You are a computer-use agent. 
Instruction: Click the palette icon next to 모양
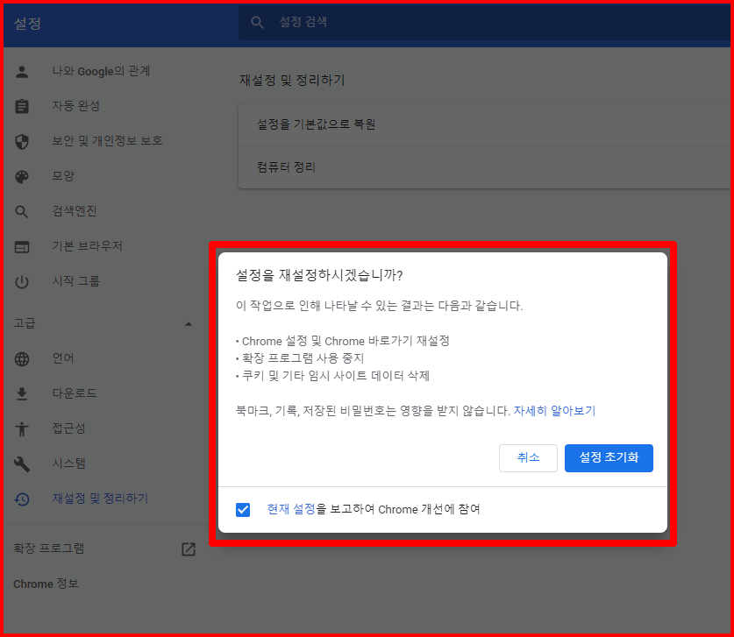pos(22,176)
